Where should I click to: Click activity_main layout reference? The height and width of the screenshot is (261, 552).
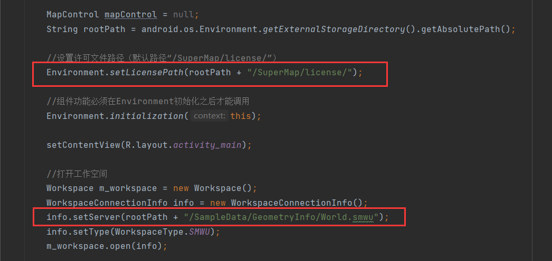pos(207,145)
